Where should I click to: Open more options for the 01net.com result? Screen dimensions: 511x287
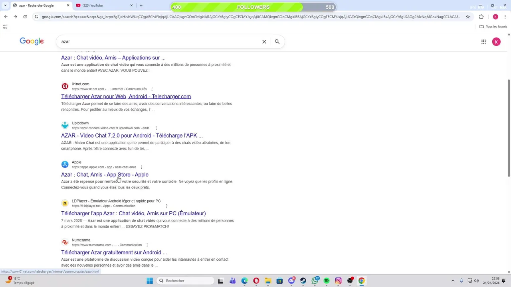(x=152, y=89)
